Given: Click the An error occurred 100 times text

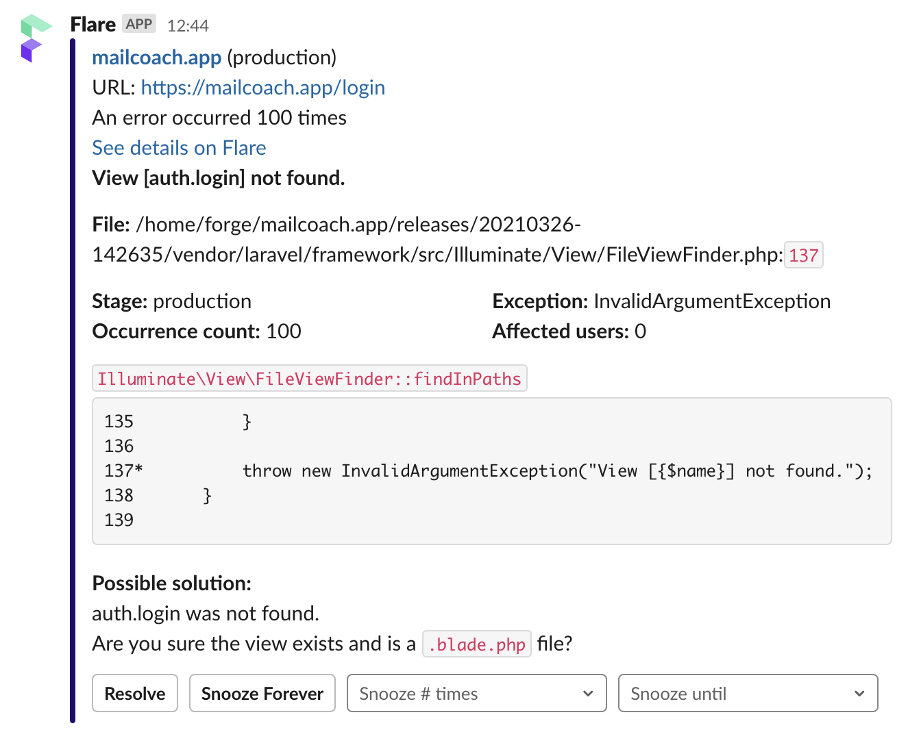Looking at the screenshot, I should (219, 118).
